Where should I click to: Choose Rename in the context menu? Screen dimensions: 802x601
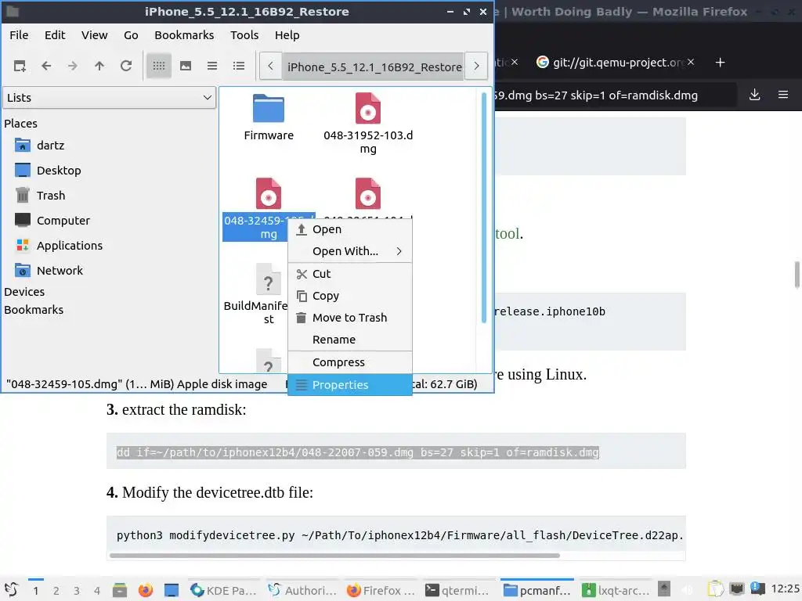click(350, 340)
